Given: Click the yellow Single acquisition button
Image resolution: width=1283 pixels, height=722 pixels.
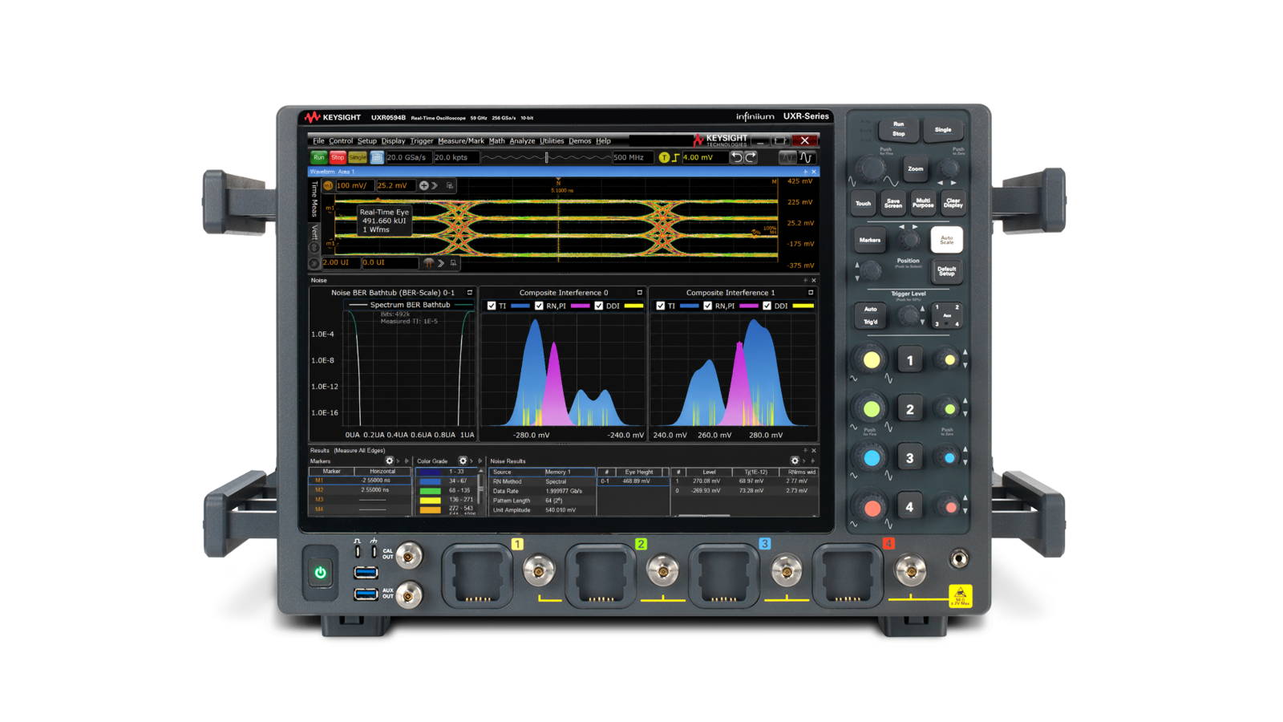Looking at the screenshot, I should (358, 157).
